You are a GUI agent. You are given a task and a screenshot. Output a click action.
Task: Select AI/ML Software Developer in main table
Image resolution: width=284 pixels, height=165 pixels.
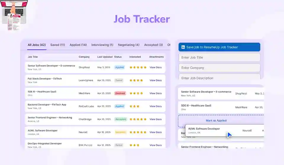coord(42,131)
